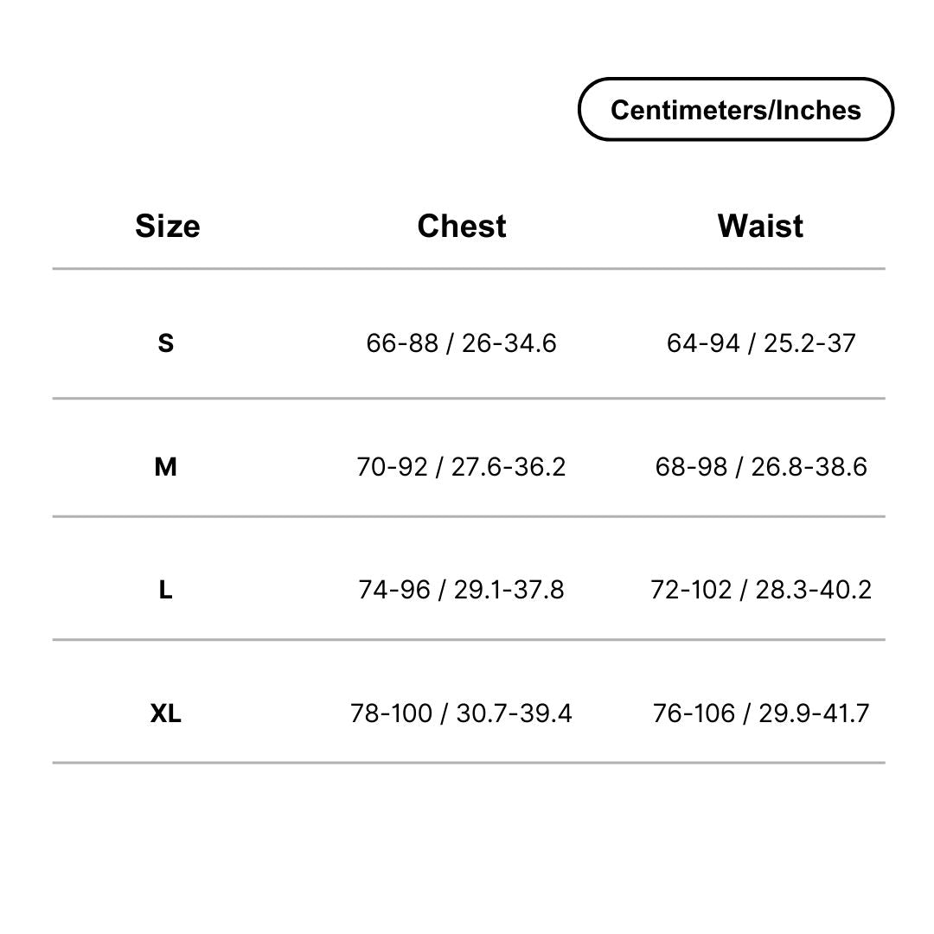Image resolution: width=934 pixels, height=934 pixels.
Task: Click the Waist column header
Action: 760,227
